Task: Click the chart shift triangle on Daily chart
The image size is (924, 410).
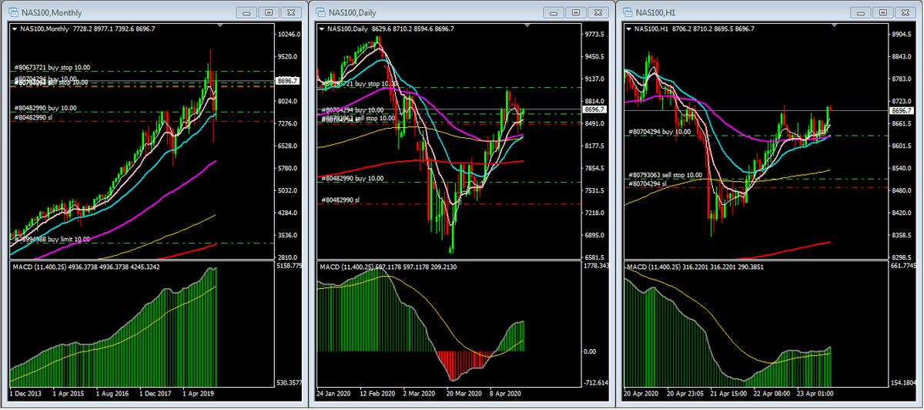Action: click(x=528, y=25)
